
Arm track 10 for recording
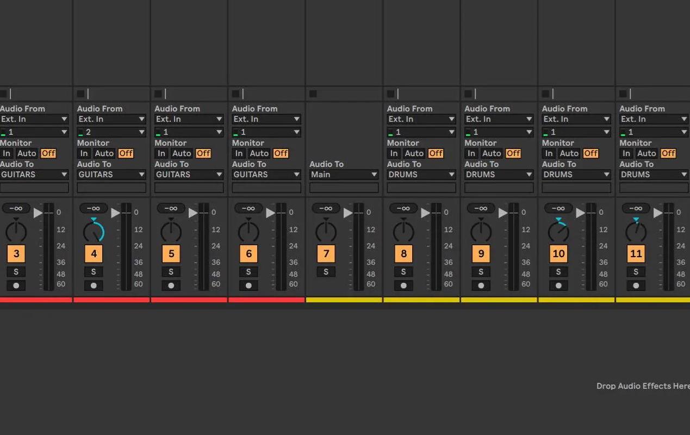click(x=558, y=285)
